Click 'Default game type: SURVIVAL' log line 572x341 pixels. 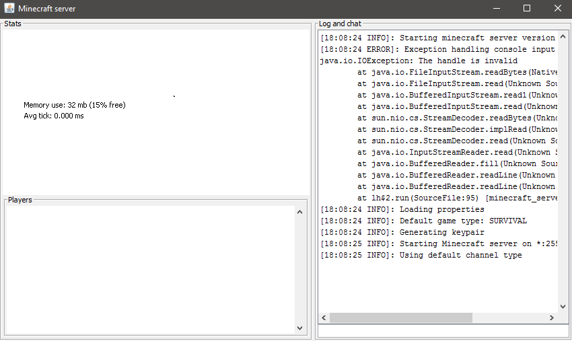click(423, 221)
